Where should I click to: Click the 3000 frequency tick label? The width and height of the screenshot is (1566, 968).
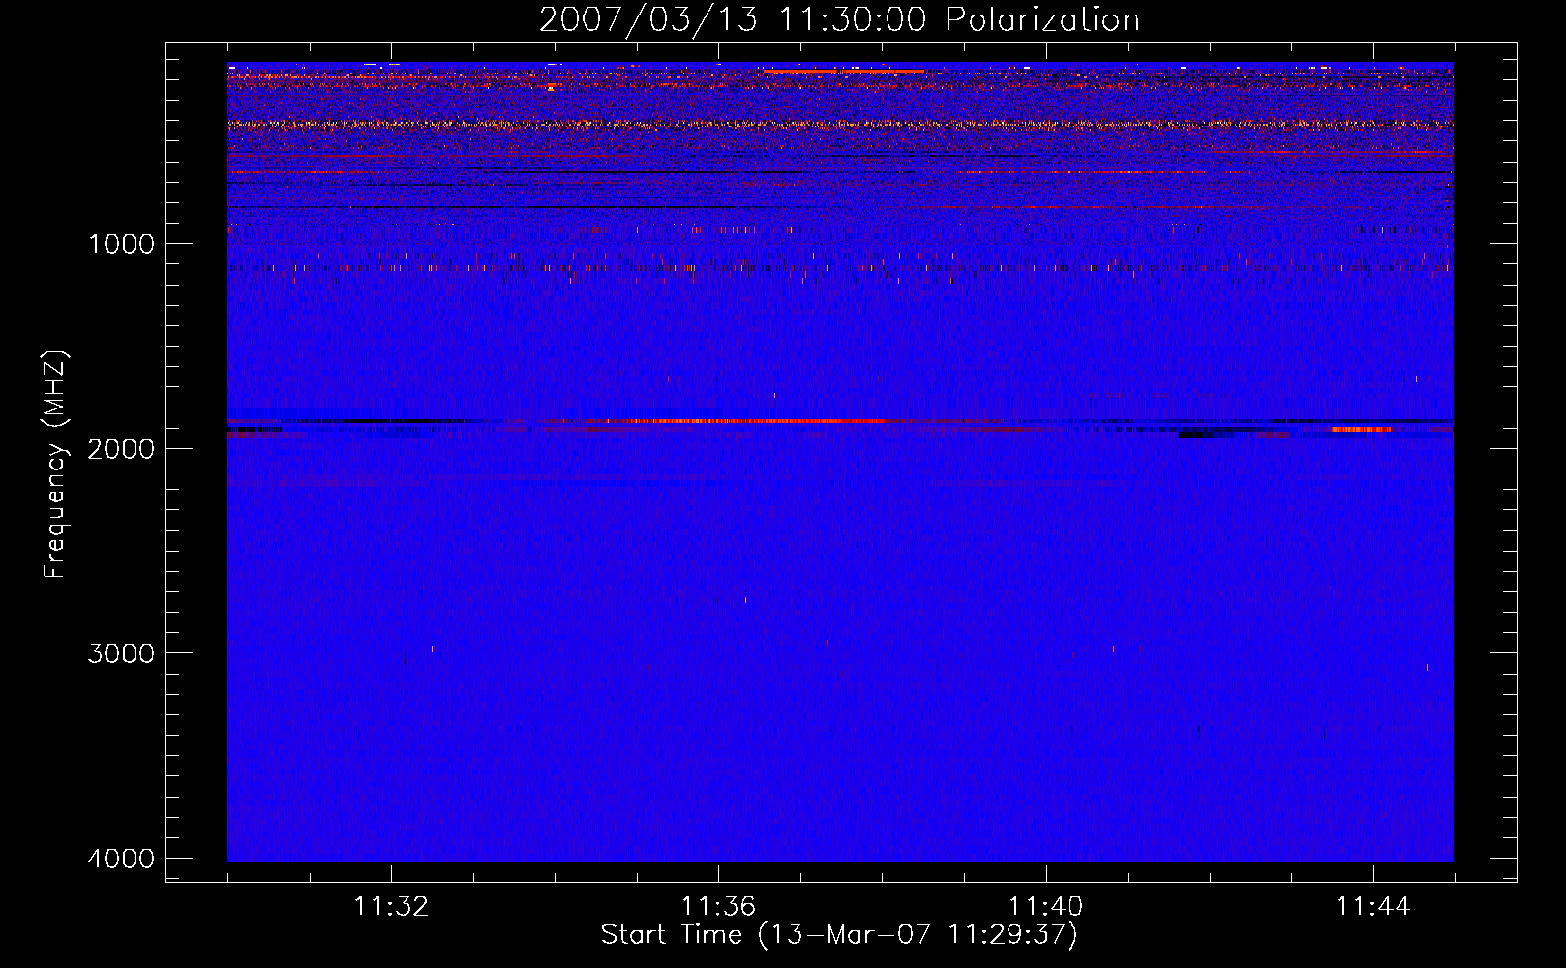click(121, 653)
